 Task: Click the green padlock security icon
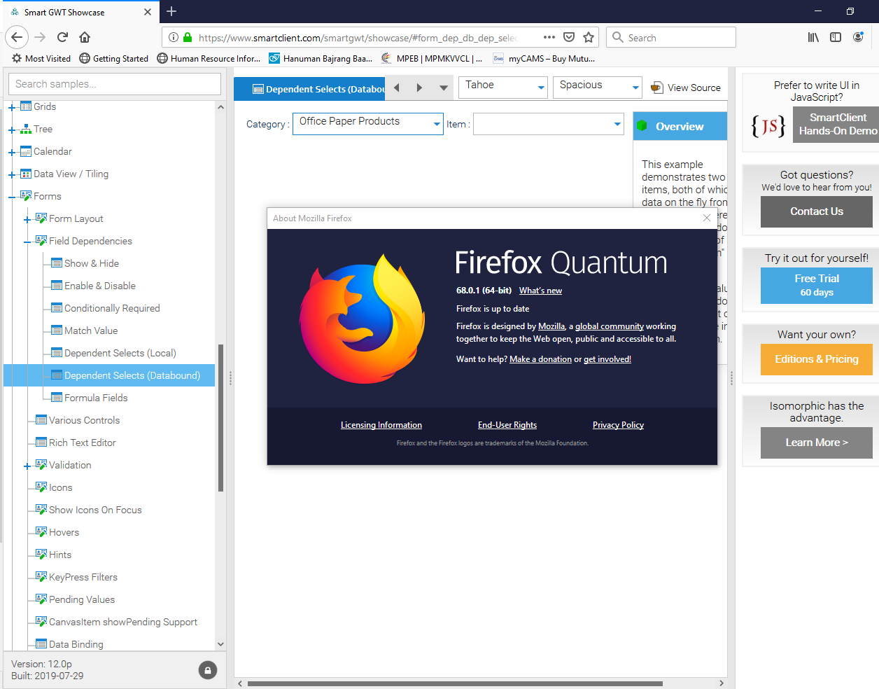click(188, 37)
